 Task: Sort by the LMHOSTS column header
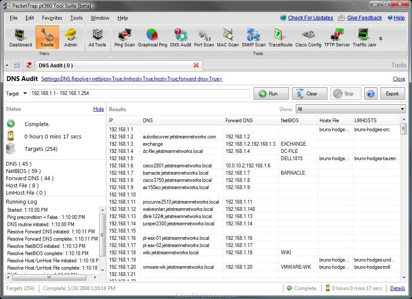click(376, 121)
